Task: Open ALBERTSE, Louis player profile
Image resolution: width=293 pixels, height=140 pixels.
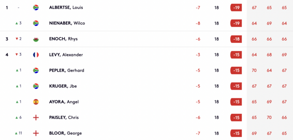Action: pyautogui.click(x=66, y=8)
